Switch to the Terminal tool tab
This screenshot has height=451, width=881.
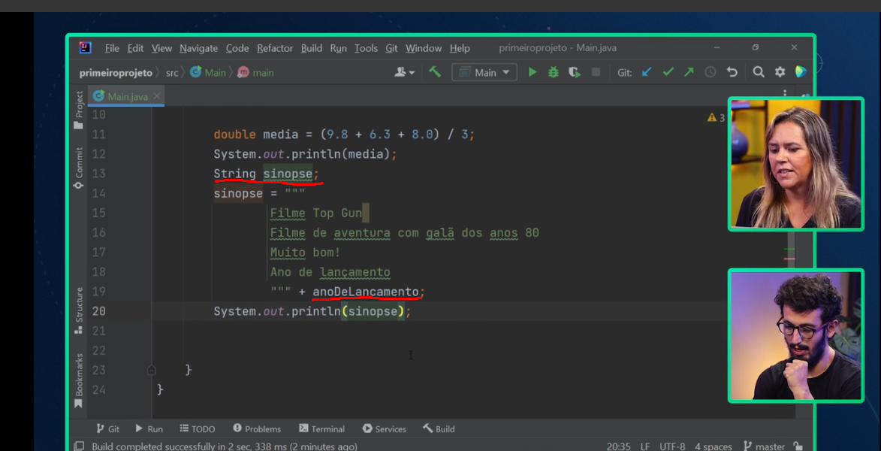coord(321,428)
